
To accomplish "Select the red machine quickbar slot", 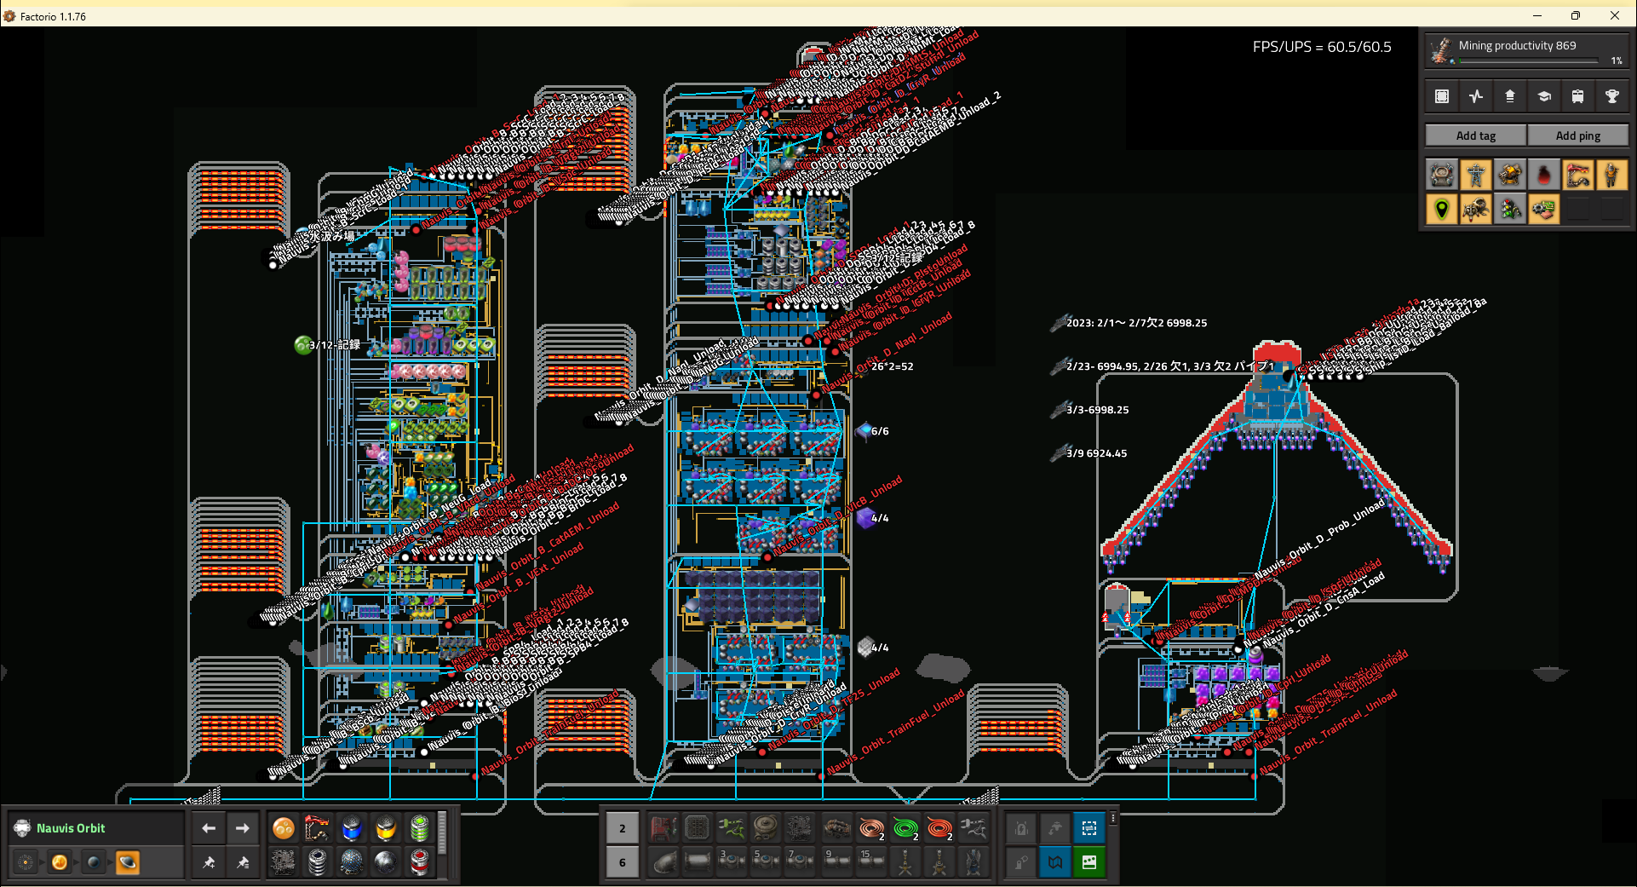I will point(663,827).
